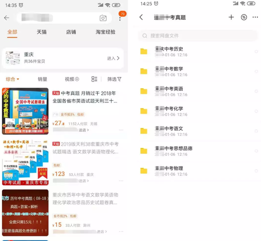Open the three-dot menu with 79 badge
This screenshot has height=241, width=261.
coord(120,19)
